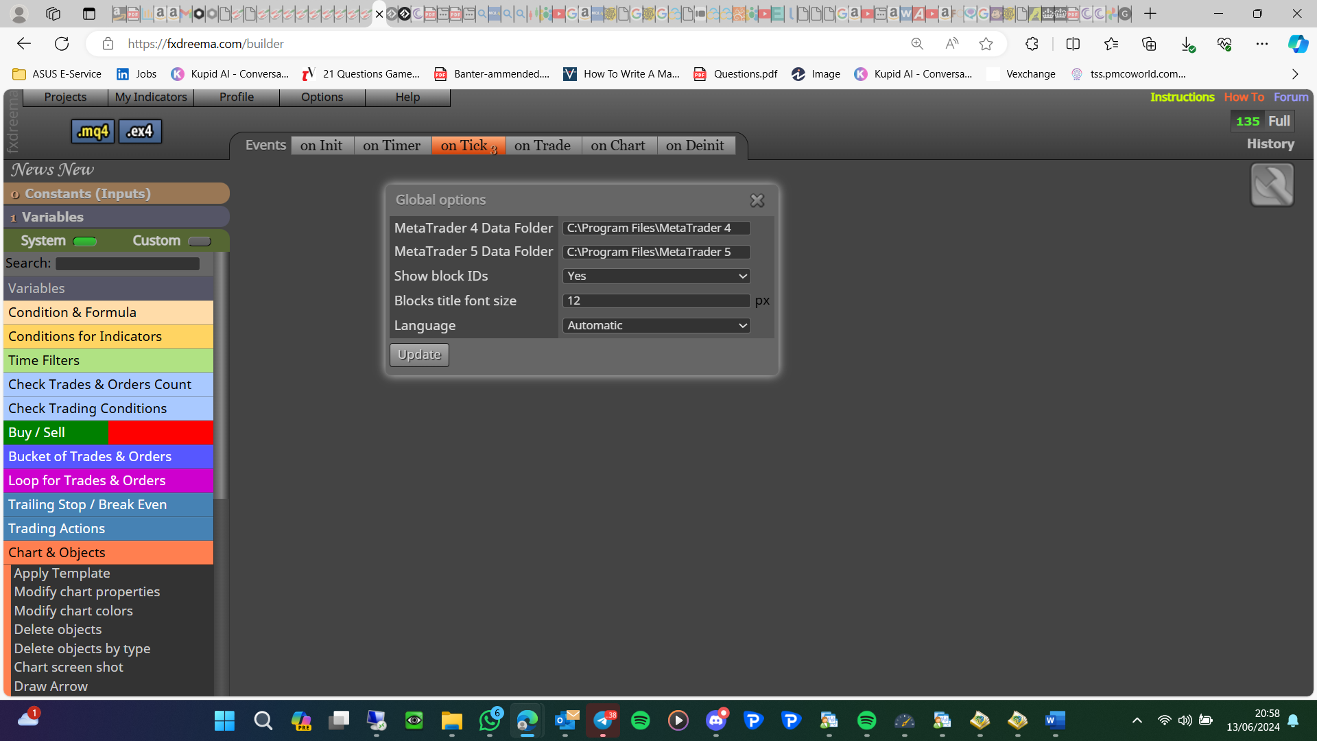
Task: Switch to the on Chart event tab
Action: (618, 145)
